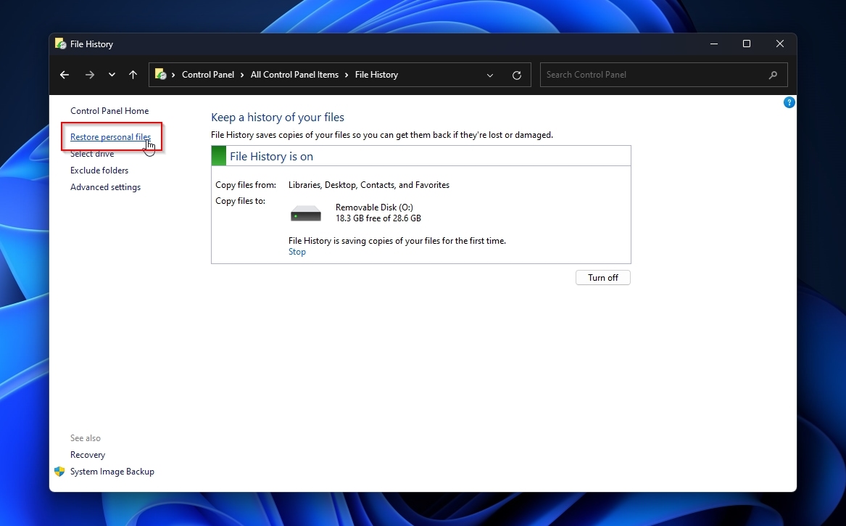Click the Refresh icon
Screen dimensions: 846x526
tap(516, 75)
